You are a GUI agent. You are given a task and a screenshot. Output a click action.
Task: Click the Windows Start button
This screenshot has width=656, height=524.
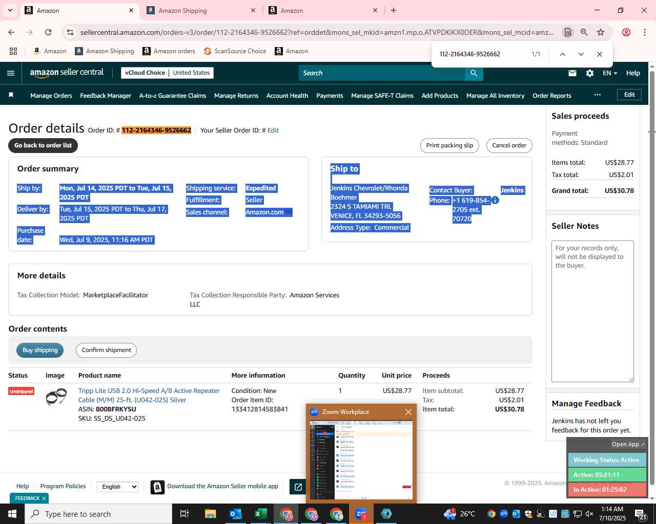(x=12, y=514)
